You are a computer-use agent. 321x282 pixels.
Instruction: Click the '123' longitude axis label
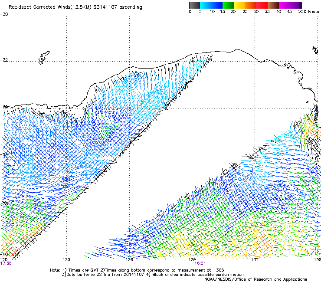(x=66, y=260)
